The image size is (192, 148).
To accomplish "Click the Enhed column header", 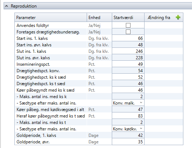I will tap(100, 18).
